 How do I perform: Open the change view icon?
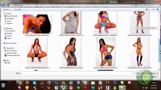pos(147,9)
